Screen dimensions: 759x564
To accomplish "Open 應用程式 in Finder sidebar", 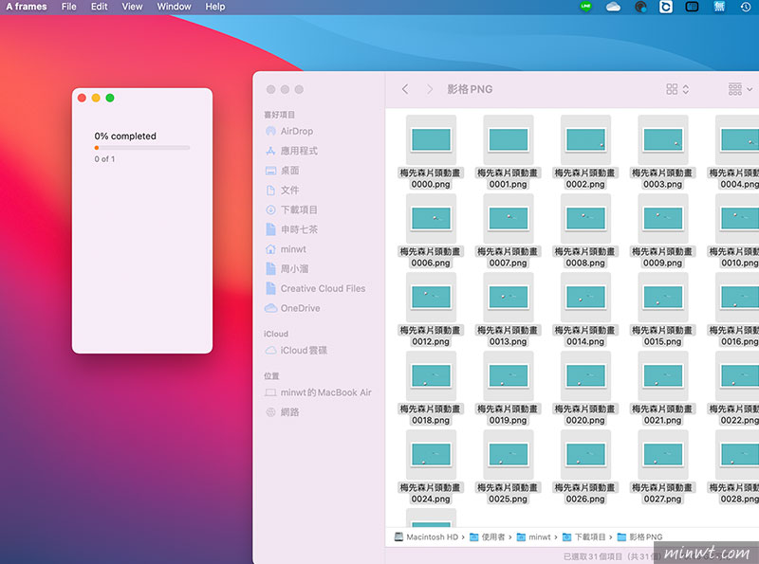I will coord(291,151).
